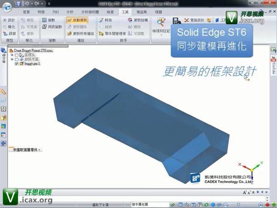Redo using the quick access toolbar arrow
This screenshot has width=277, height=208.
[37, 4]
